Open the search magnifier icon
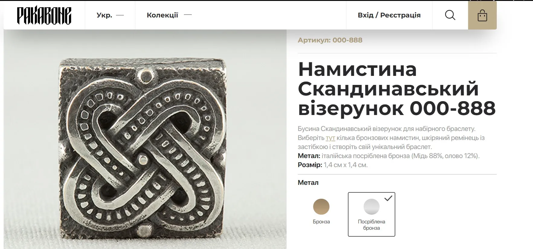This screenshot has width=533, height=249. click(x=450, y=15)
